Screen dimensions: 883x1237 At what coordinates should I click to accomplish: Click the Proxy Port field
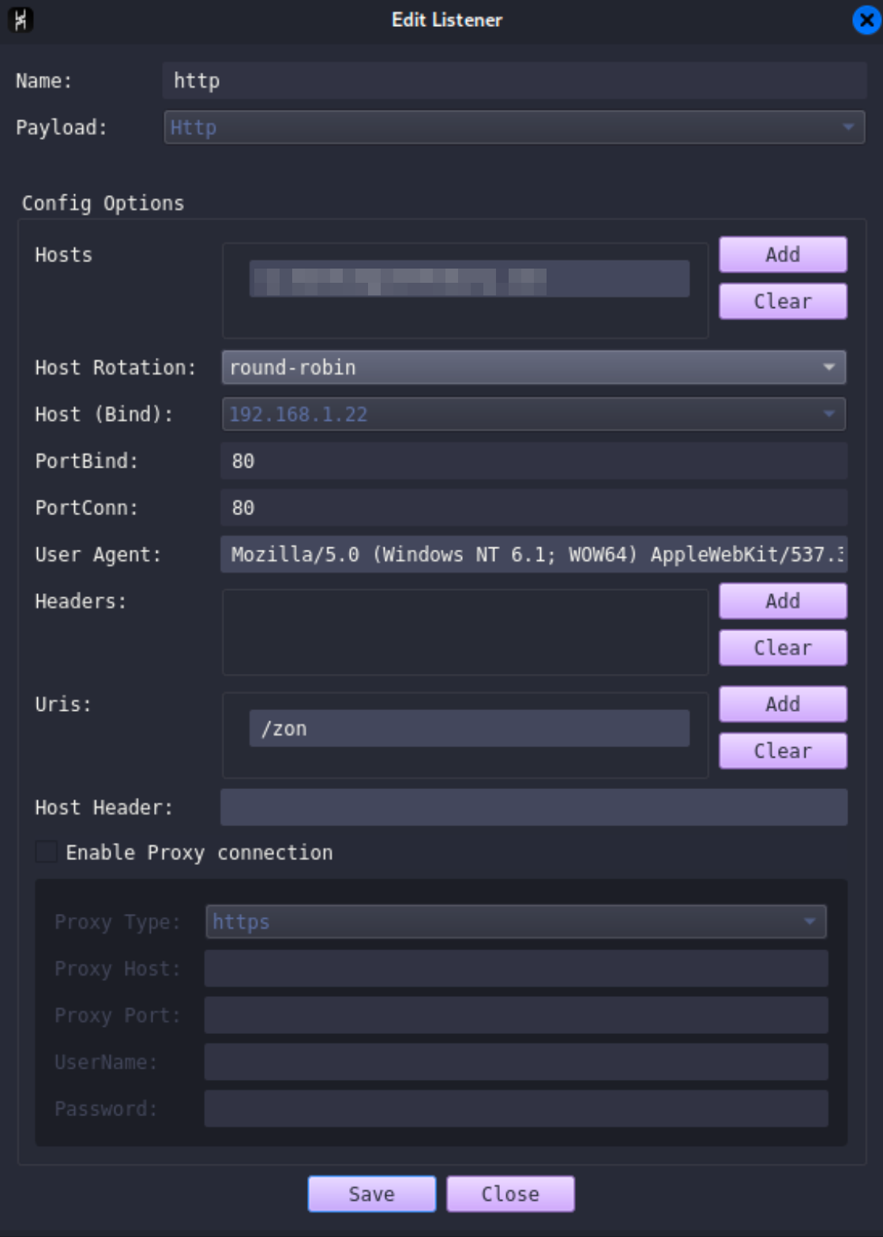click(516, 1015)
